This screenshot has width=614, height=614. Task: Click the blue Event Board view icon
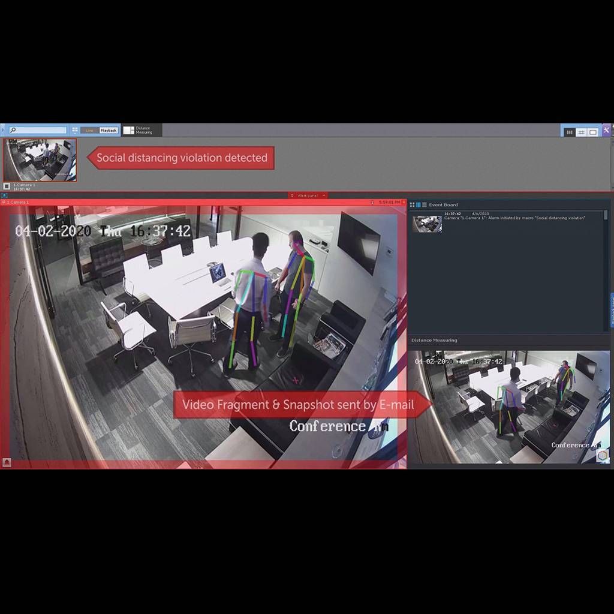419,205
